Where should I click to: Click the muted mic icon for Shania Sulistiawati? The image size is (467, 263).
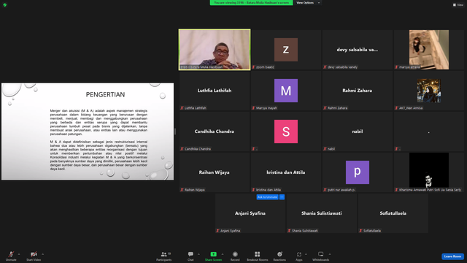point(289,231)
